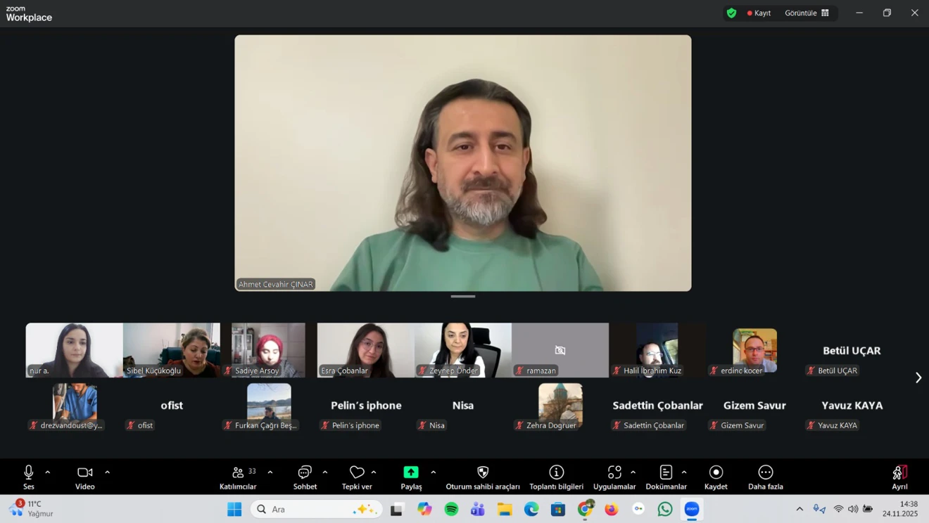Show next page of participant thumbnails
This screenshot has width=929, height=523.
point(918,377)
